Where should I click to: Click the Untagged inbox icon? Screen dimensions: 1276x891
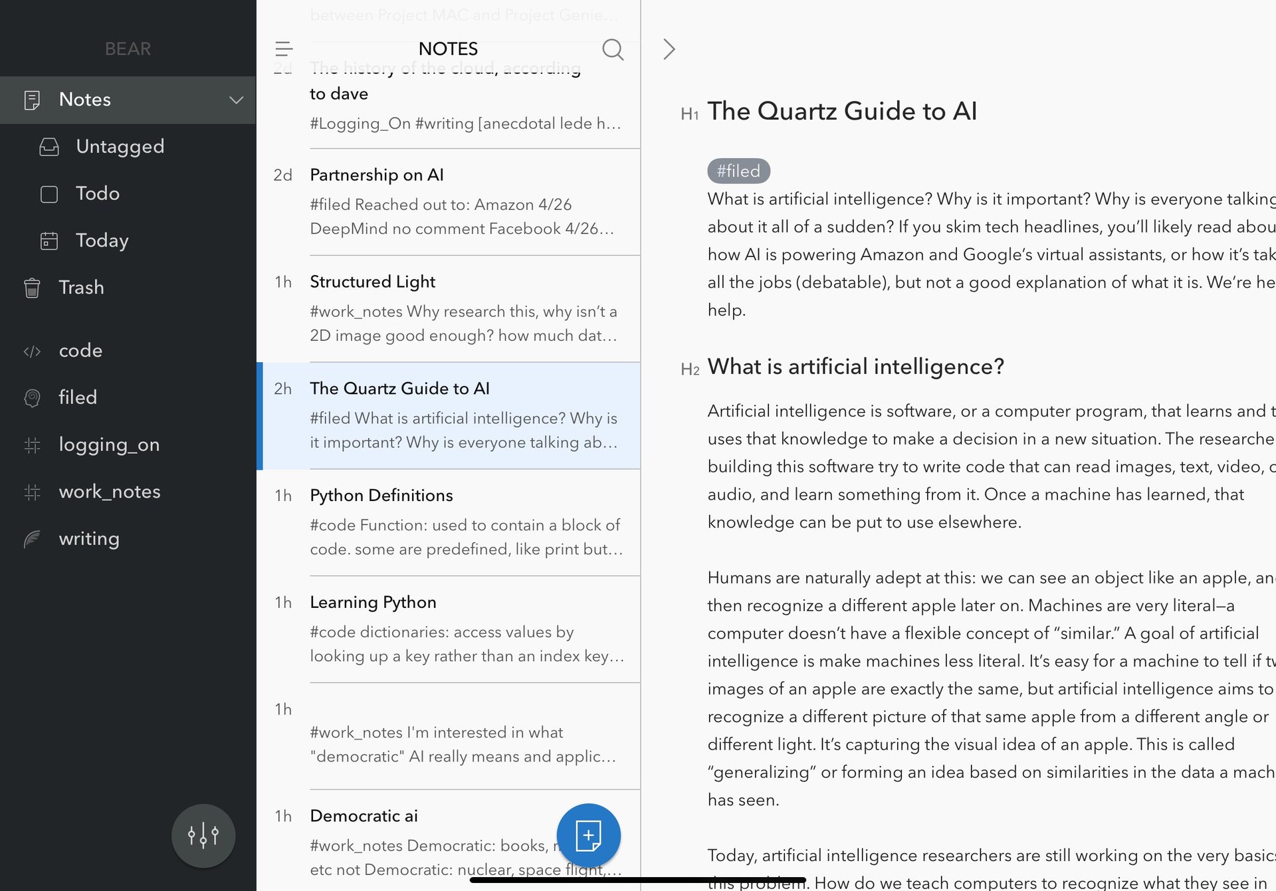click(49, 147)
